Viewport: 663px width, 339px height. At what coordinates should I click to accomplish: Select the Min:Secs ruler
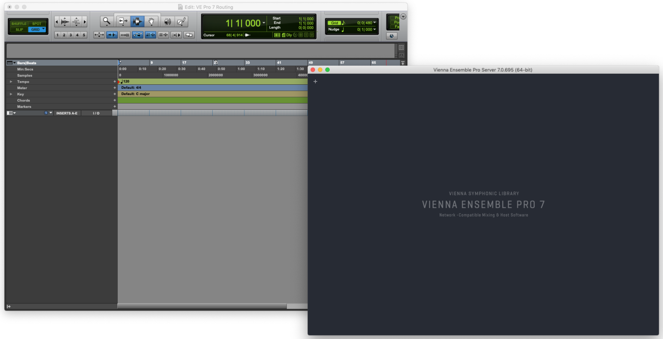click(x=25, y=69)
